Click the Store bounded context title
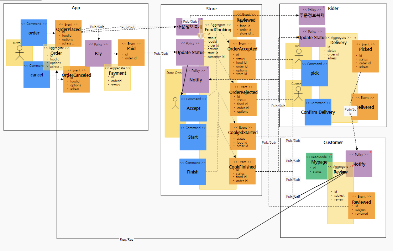This screenshot has height=251, width=393. (211, 9)
